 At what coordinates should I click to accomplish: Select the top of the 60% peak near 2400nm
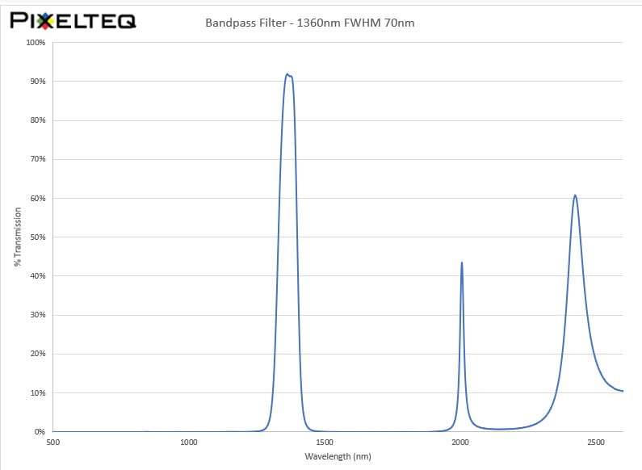pyautogui.click(x=575, y=195)
